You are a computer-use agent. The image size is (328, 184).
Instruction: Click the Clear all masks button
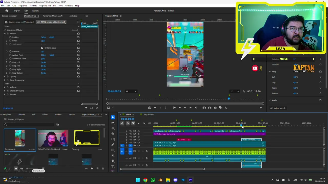[x=75, y=30]
